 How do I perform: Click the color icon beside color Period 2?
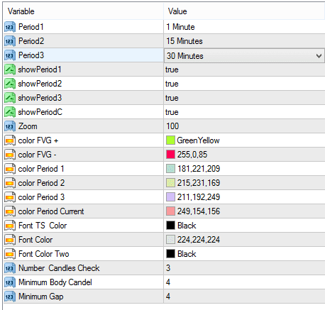pos(10,183)
